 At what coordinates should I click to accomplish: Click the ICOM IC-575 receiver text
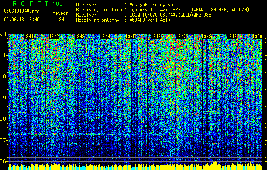pos(170,15)
